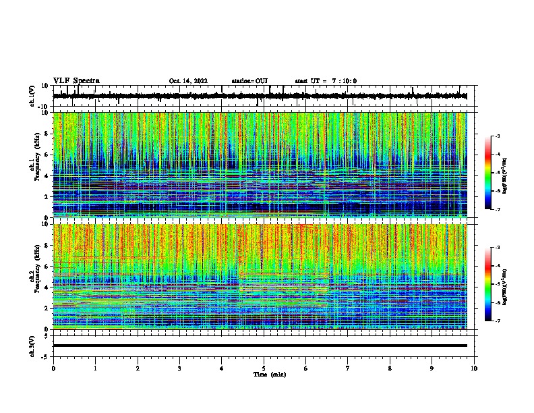The height and width of the screenshot is (413, 534).
Task: Click the "-7" label on ch.1 colorbar
Action: click(x=498, y=209)
